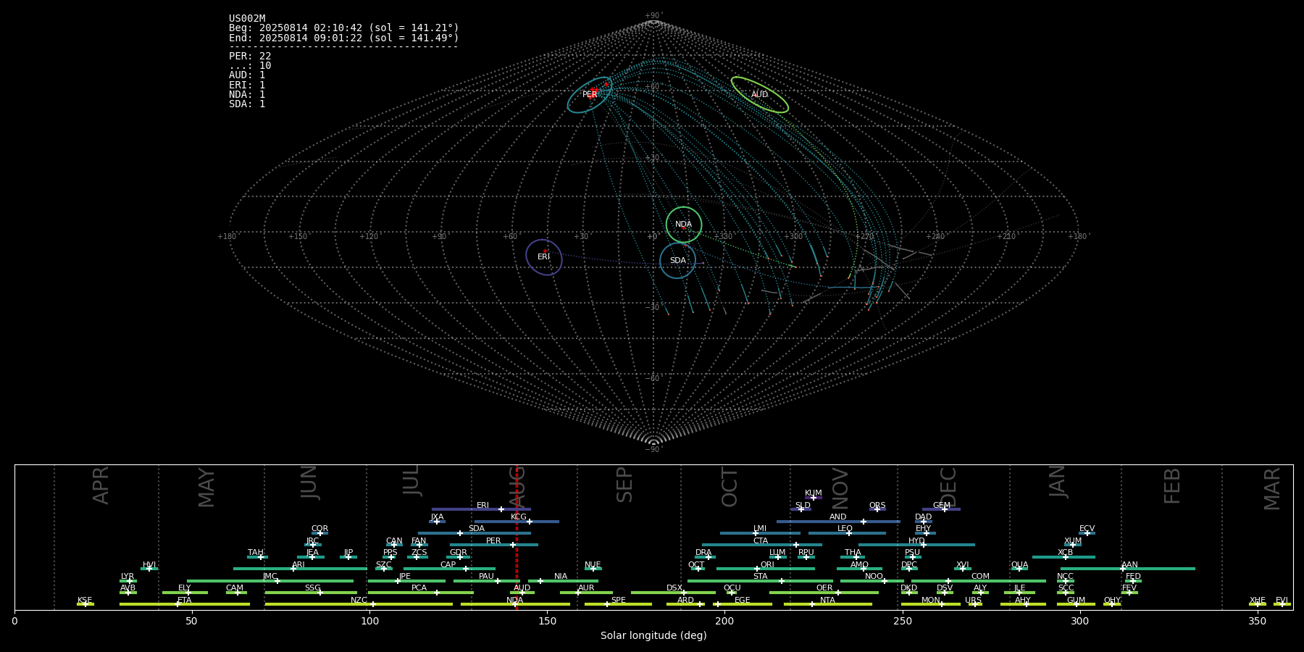Click the +210 longitude grid label
This screenshot has width=1304, height=652.
point(1006,237)
